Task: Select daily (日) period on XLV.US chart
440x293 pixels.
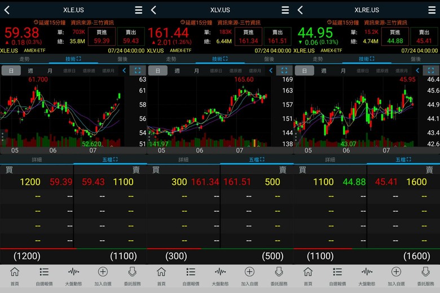Action: [x=158, y=70]
